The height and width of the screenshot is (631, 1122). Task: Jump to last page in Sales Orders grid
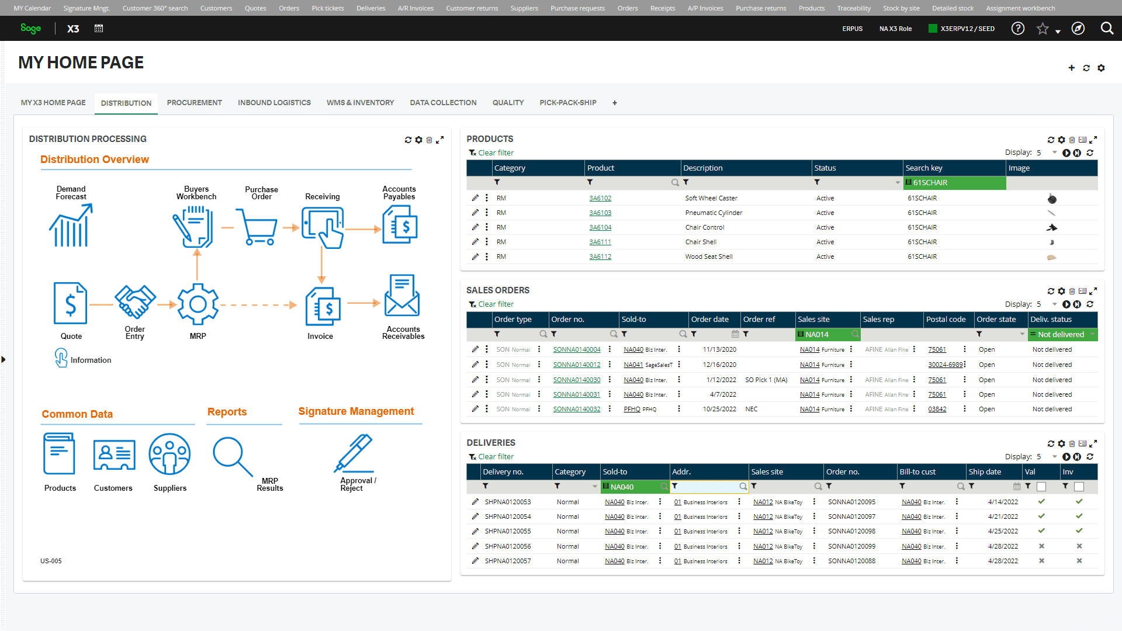point(1077,304)
